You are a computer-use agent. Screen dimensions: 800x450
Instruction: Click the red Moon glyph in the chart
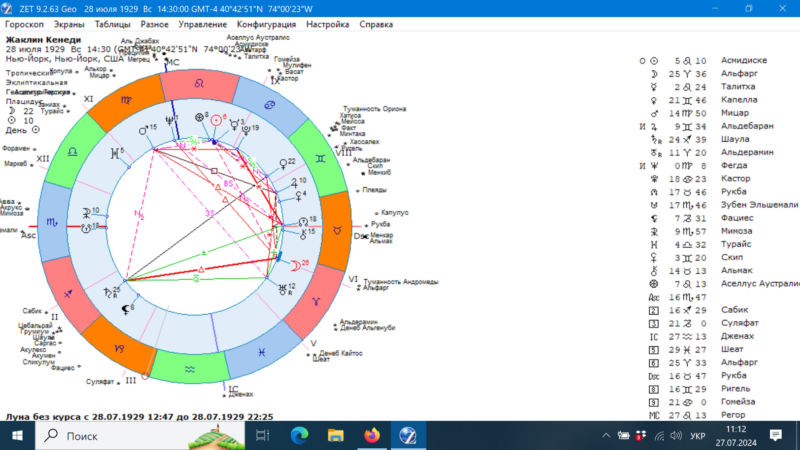(295, 265)
